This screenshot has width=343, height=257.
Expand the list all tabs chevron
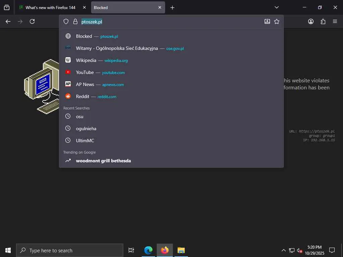pos(276,7)
